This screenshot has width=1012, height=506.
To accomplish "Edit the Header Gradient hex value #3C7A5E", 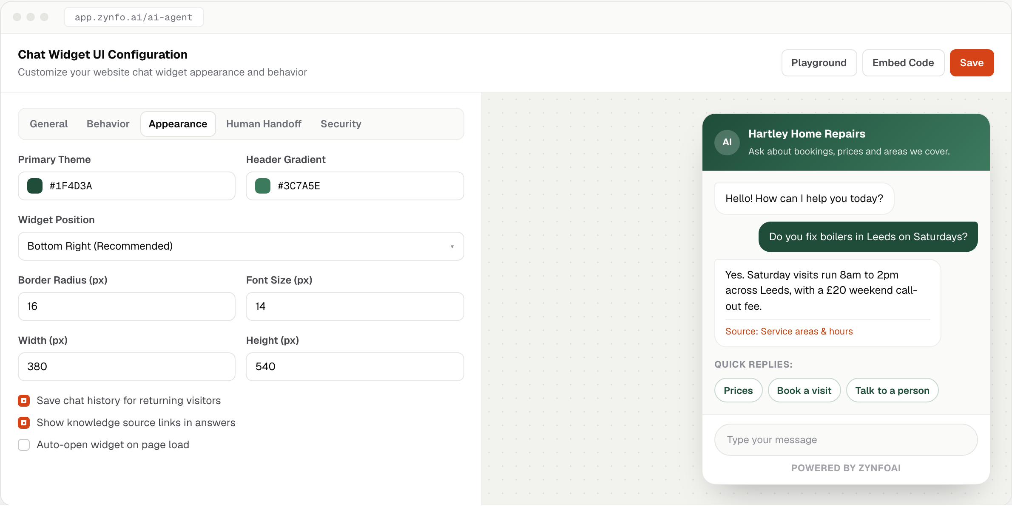I will click(x=298, y=186).
